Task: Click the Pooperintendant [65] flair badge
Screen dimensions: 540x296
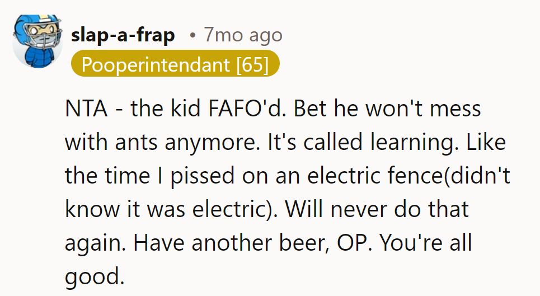Action: [x=175, y=64]
